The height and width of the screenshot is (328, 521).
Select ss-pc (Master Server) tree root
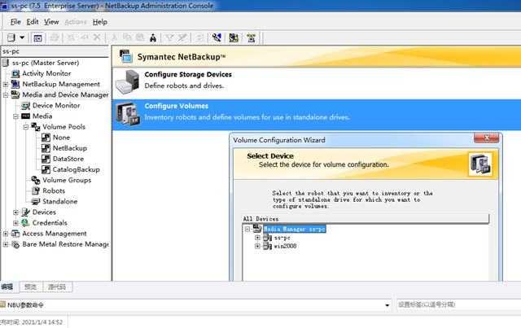click(46, 63)
